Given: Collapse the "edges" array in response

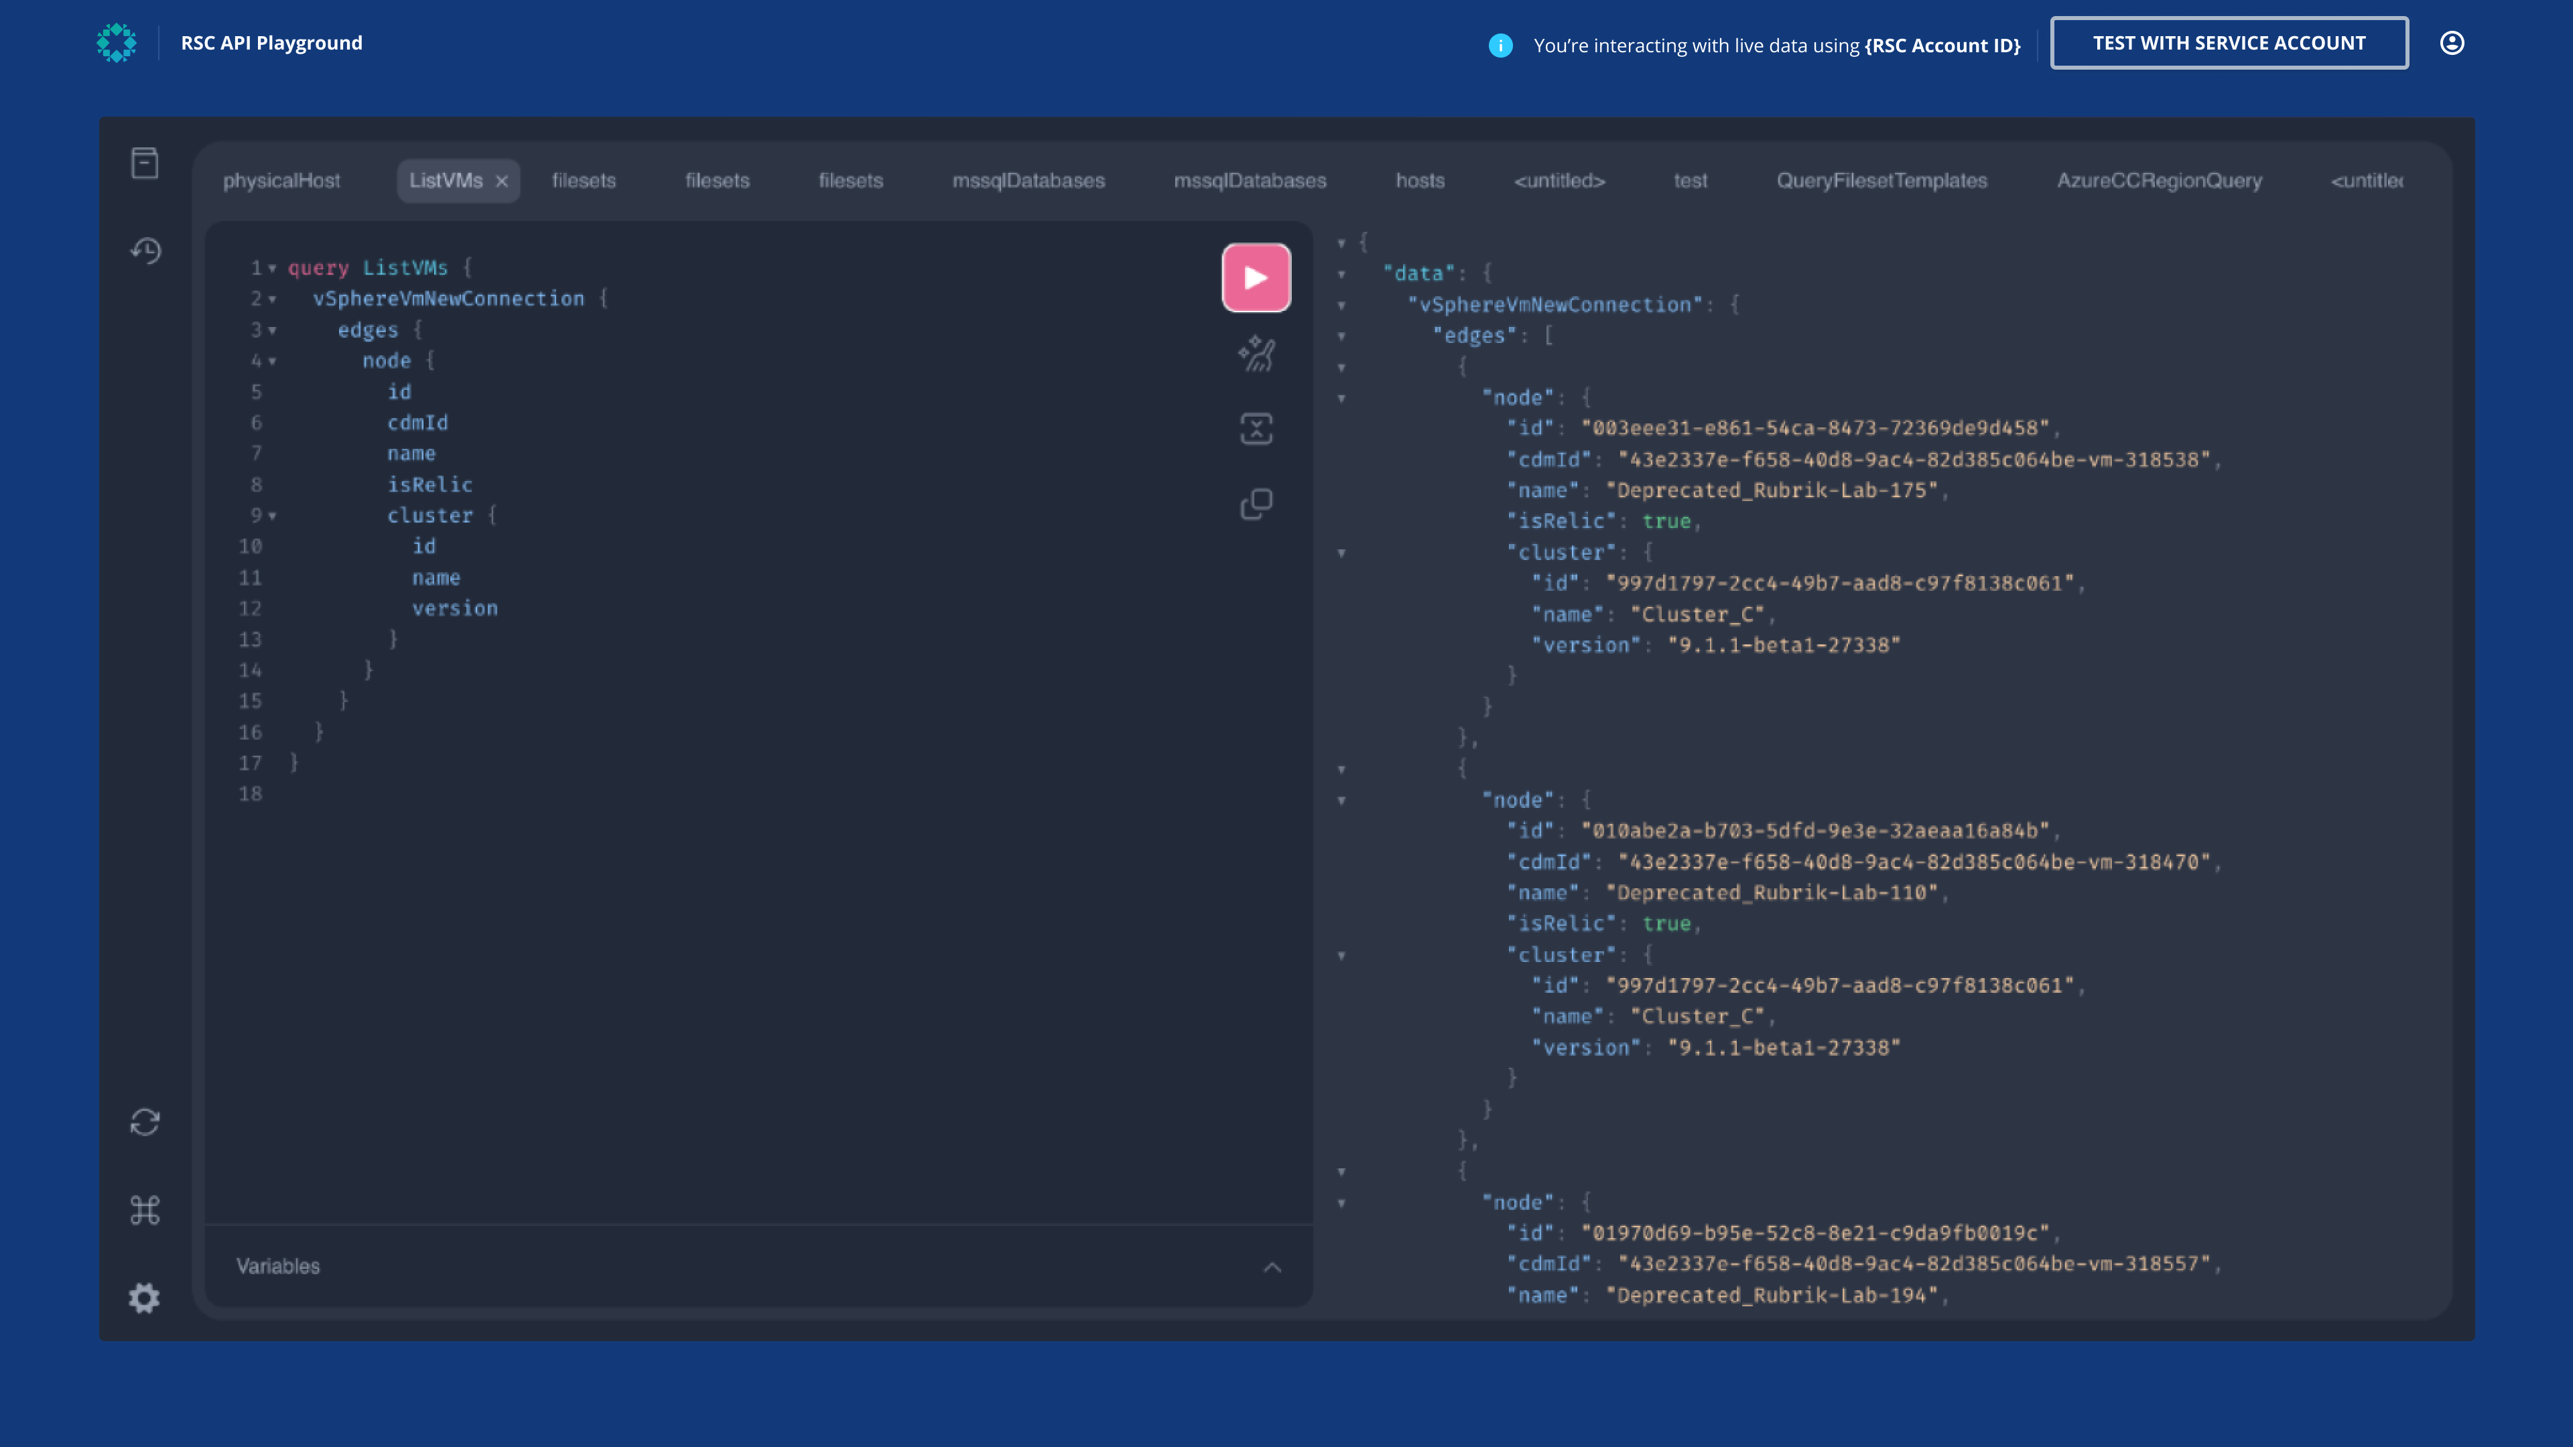Looking at the screenshot, I should coord(1341,336).
